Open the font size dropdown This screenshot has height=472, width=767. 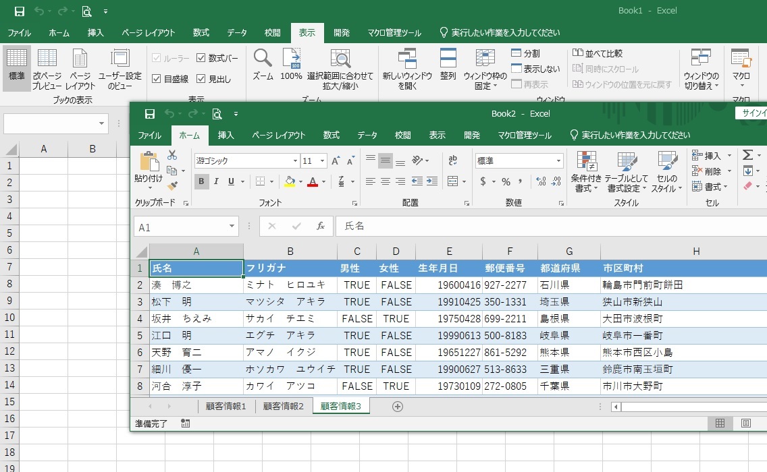click(322, 161)
